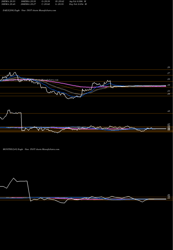
Task: Select the open price O: value
Action: pos(46,1)
